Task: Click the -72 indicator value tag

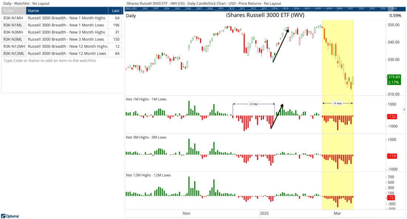Action: 391,198
